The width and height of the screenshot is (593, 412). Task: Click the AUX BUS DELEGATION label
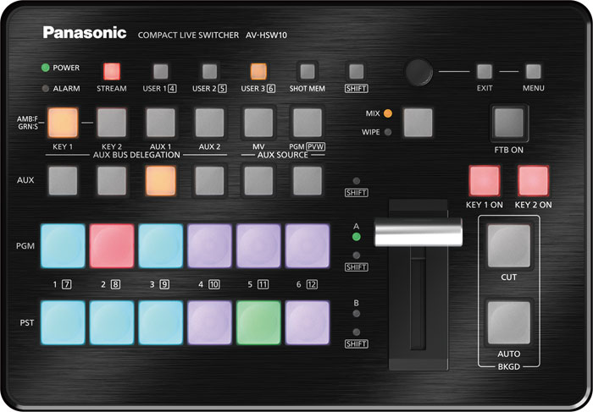136,155
